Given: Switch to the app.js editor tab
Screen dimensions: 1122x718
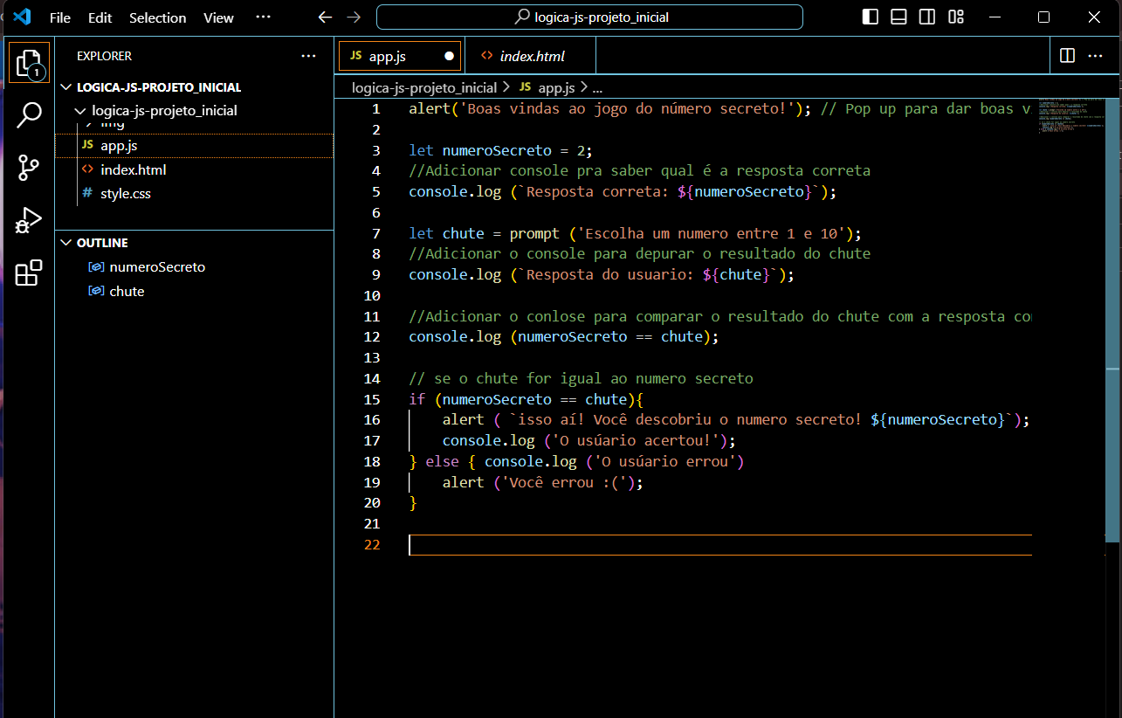Looking at the screenshot, I should (400, 56).
